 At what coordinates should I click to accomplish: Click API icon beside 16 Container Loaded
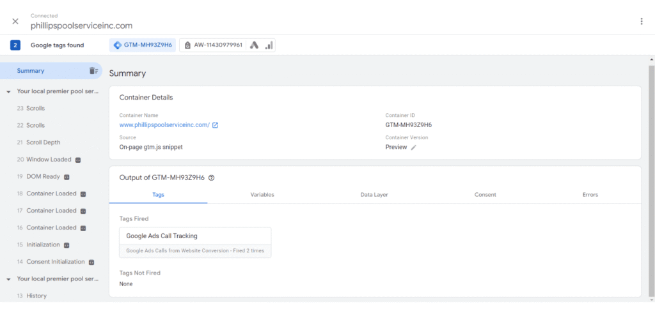coord(83,228)
